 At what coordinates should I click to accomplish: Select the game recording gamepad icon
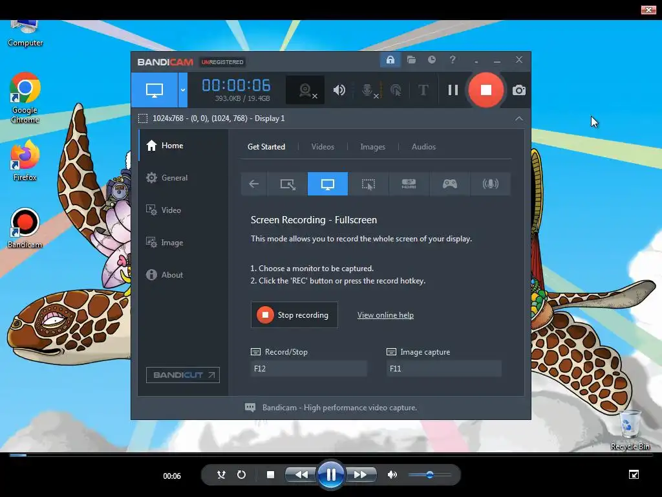click(450, 184)
